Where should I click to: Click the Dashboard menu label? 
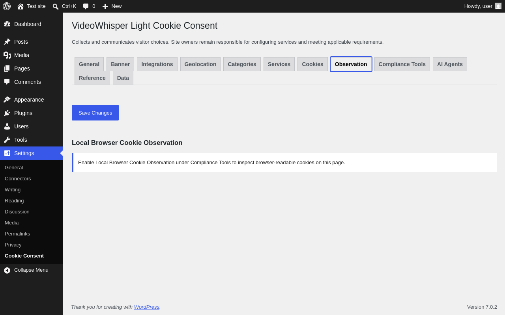pyautogui.click(x=28, y=24)
